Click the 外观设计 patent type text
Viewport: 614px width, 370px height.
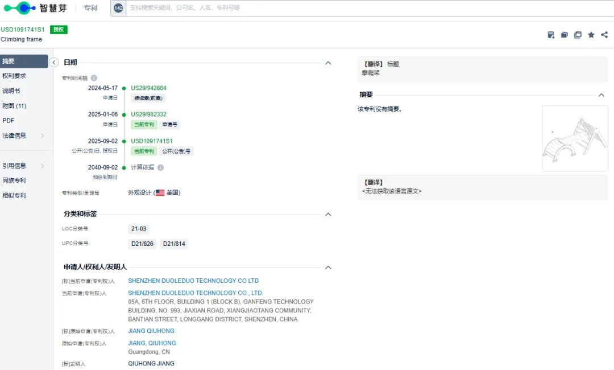pyautogui.click(x=139, y=193)
